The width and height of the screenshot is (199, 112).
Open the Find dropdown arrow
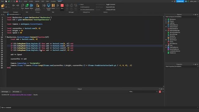(22, 10)
